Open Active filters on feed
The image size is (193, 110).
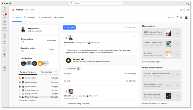pyautogui.click(x=130, y=27)
